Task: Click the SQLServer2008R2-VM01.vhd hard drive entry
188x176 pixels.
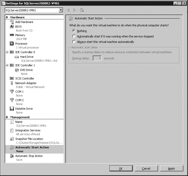Action: 39,61
